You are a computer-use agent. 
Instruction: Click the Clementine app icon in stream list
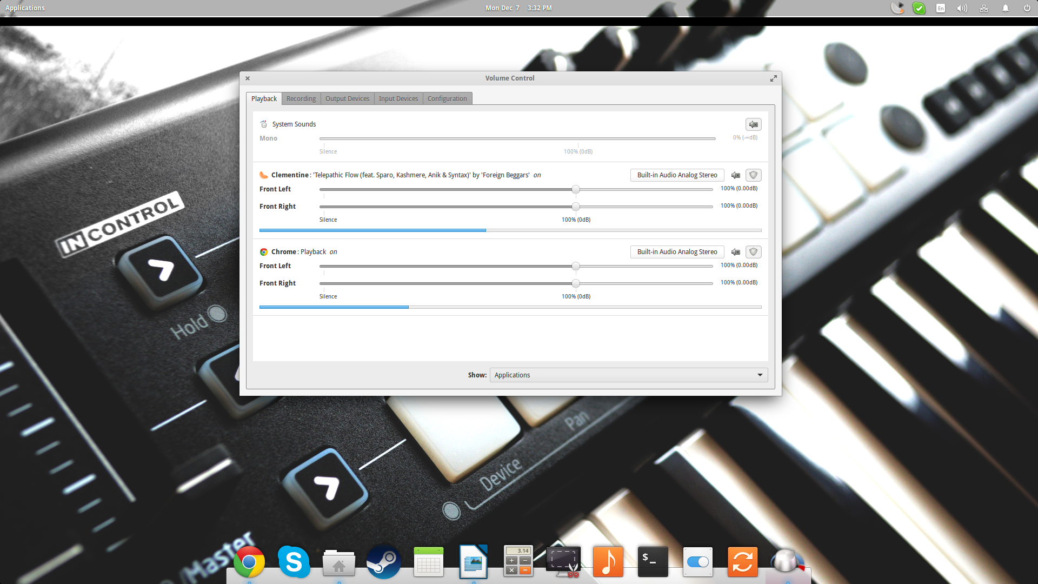pyautogui.click(x=264, y=175)
